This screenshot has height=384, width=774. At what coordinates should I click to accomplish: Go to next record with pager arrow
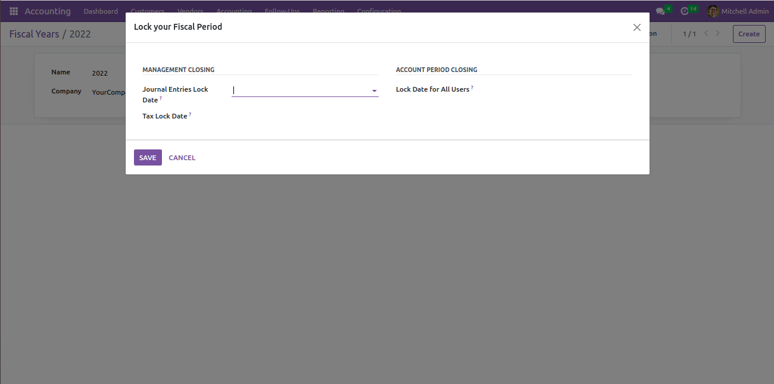tap(718, 33)
